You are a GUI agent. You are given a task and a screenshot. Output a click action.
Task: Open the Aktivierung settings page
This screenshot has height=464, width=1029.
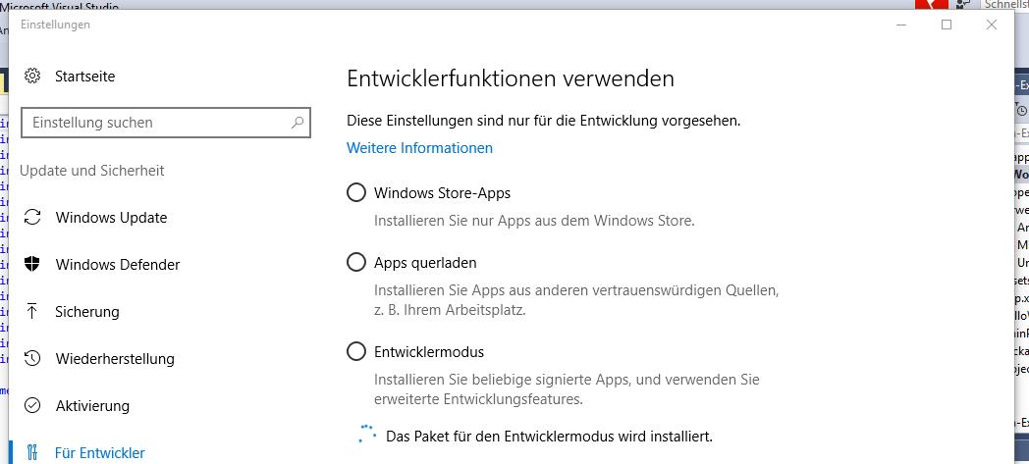coord(92,405)
